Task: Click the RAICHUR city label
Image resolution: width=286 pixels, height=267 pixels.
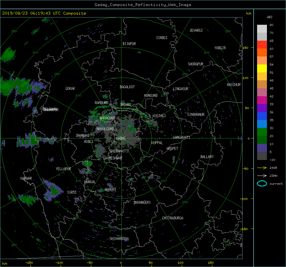Action: tap(234, 85)
